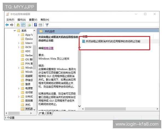Collapse the 系统 tree node

(15, 31)
